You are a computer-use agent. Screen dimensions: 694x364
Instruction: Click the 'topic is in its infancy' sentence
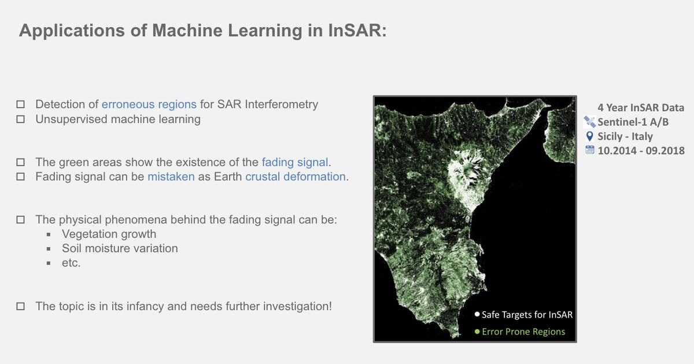[183, 306]
